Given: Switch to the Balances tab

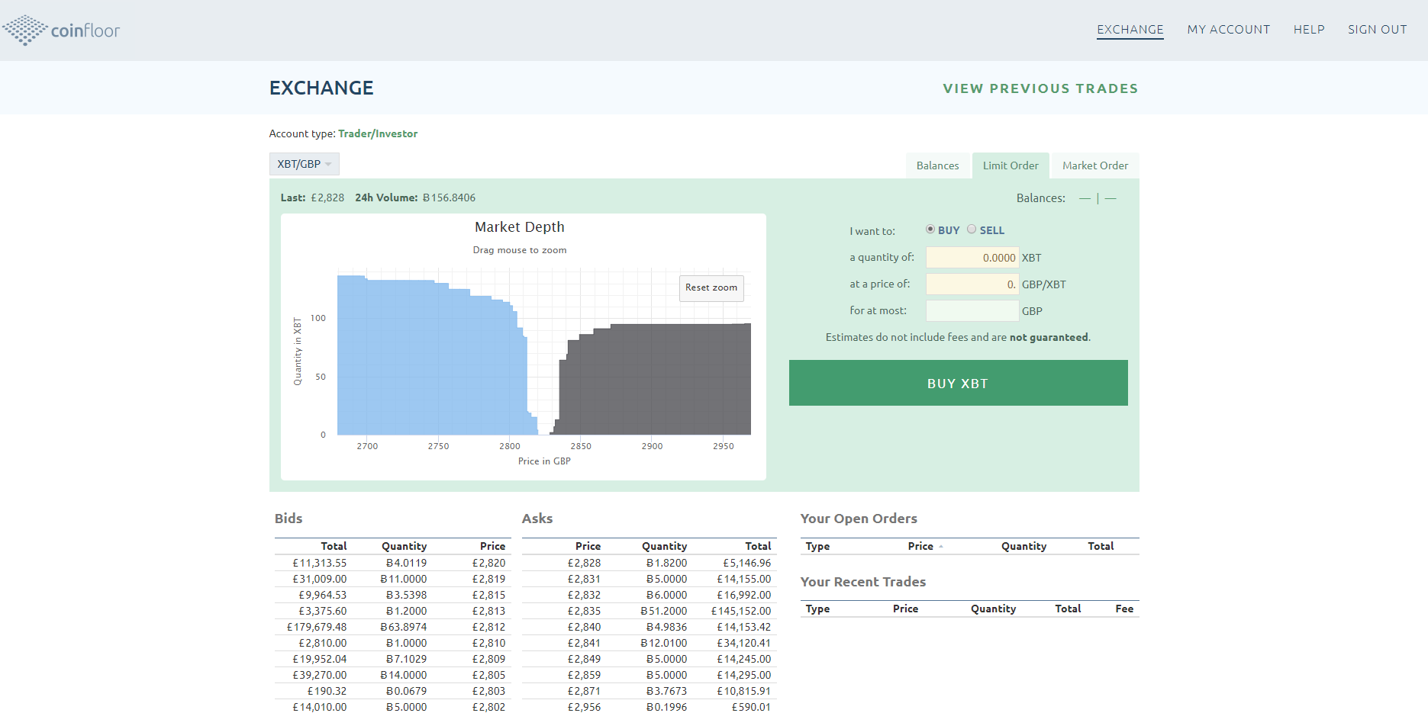Looking at the screenshot, I should pyautogui.click(x=938, y=165).
